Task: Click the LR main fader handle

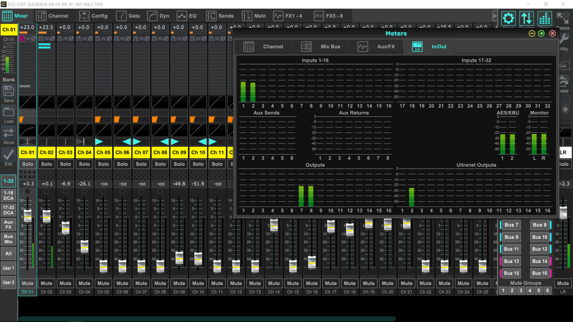Action: click(x=563, y=213)
